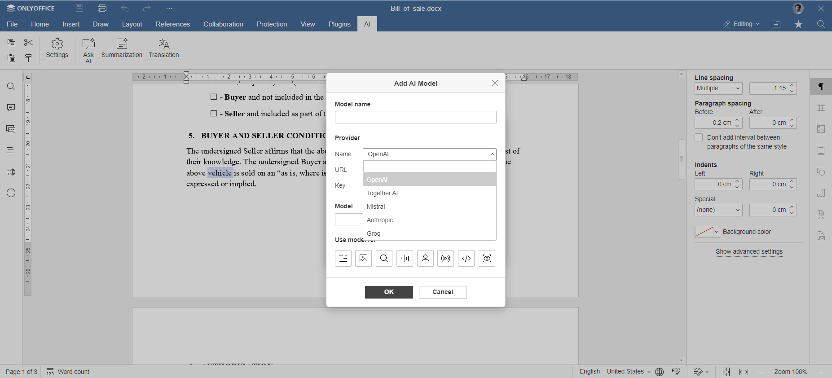This screenshot has width=832, height=378.
Task: Save the document with the diskette icon
Action: coord(79,8)
